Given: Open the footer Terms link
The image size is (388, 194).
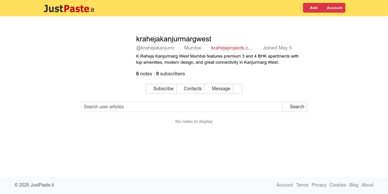Looking at the screenshot, I should [x=302, y=185].
